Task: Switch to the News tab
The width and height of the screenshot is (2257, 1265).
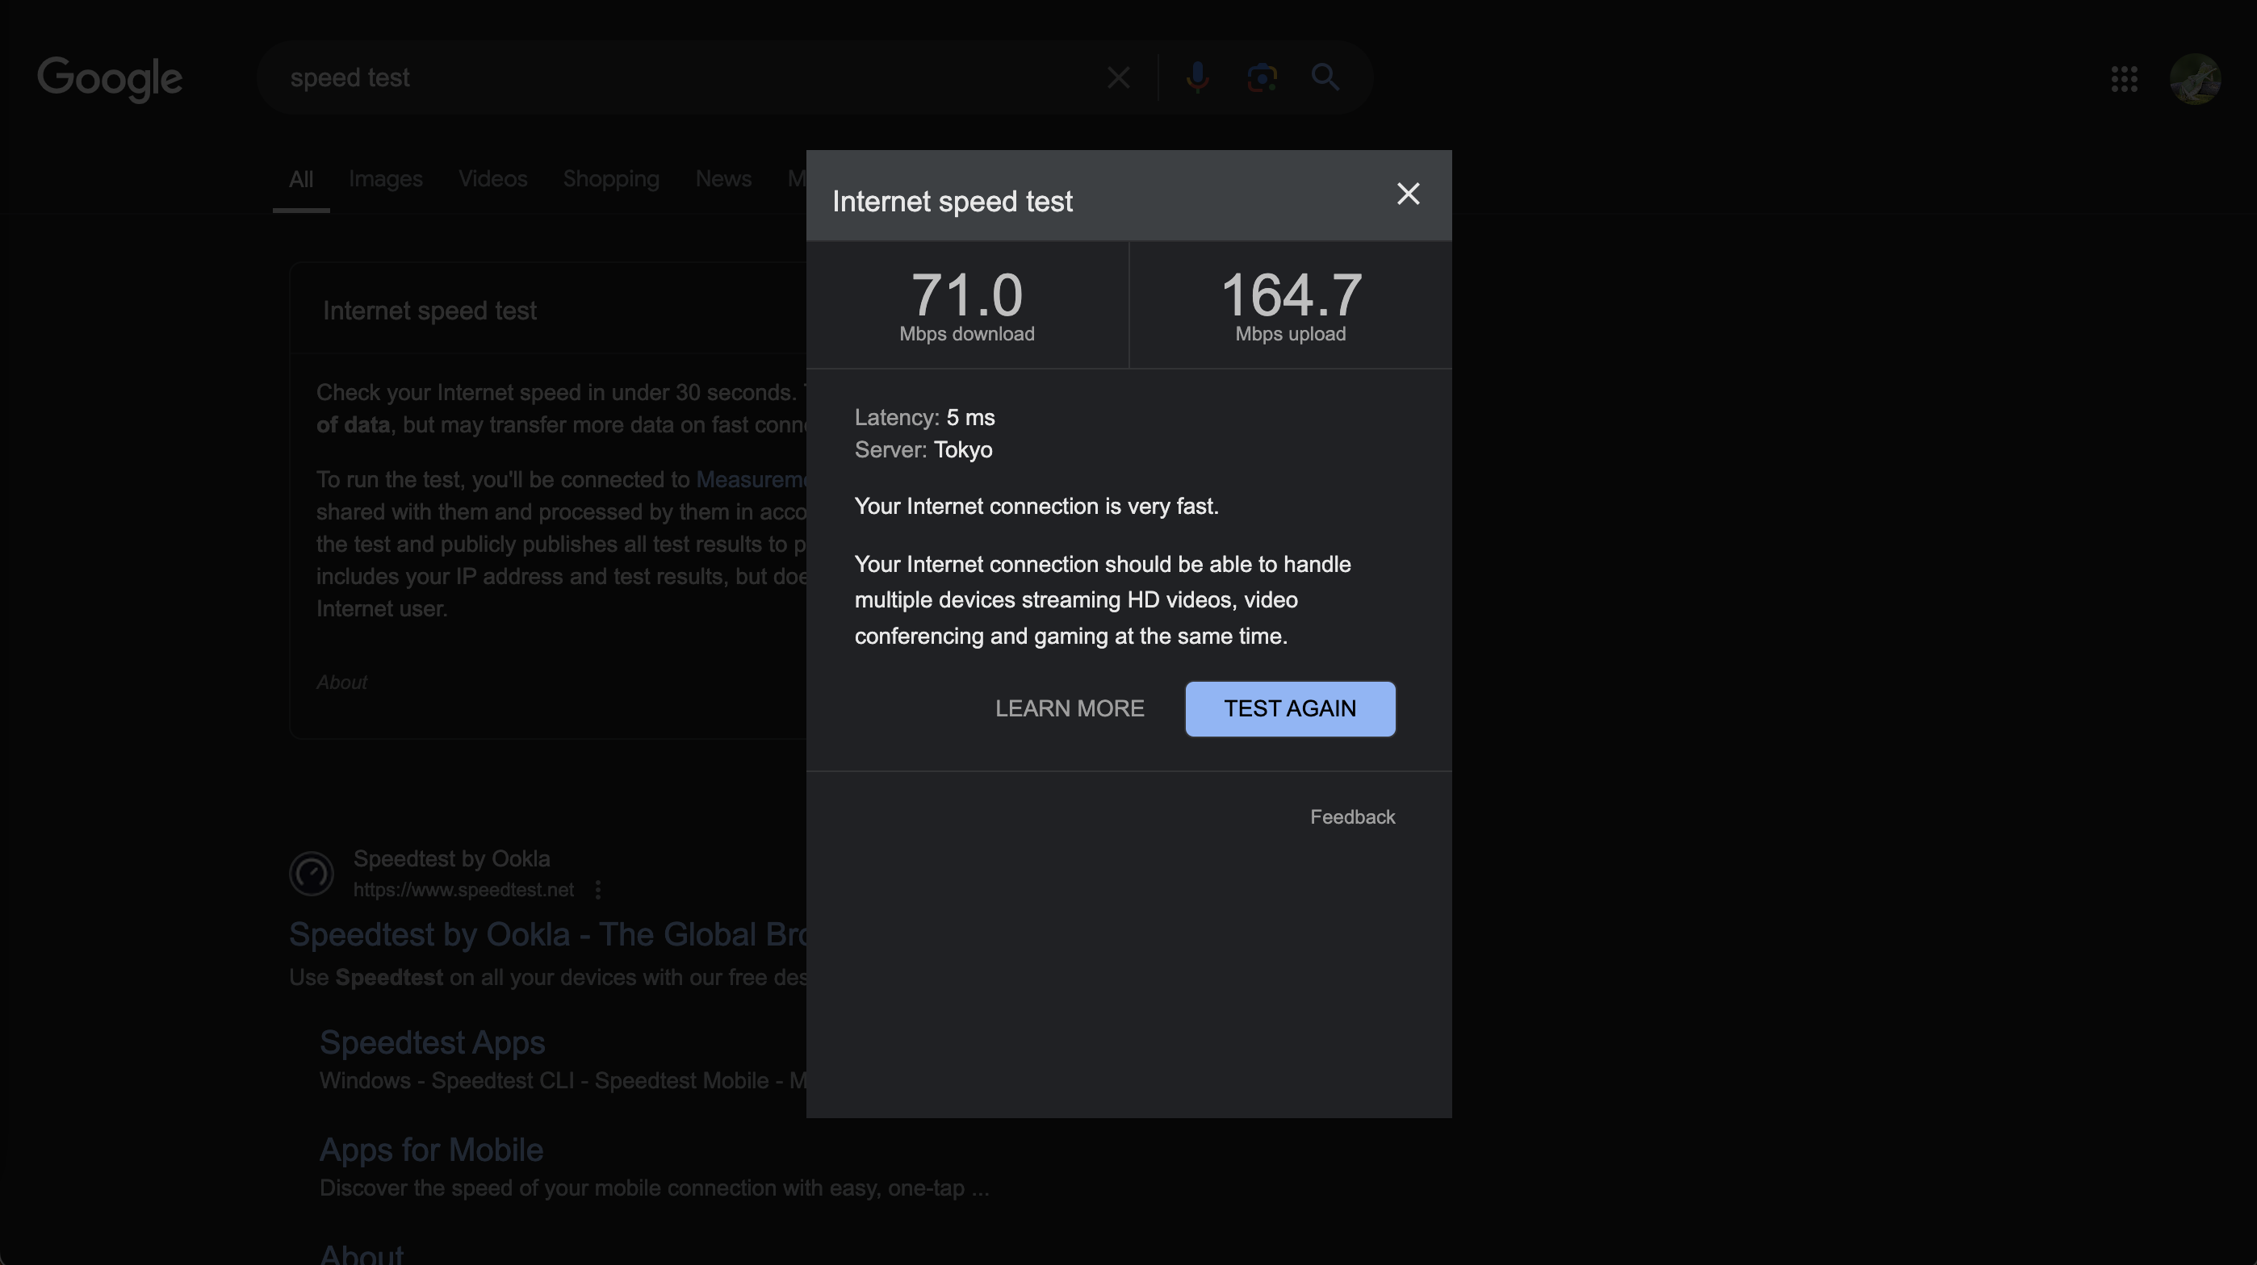Action: point(722,178)
